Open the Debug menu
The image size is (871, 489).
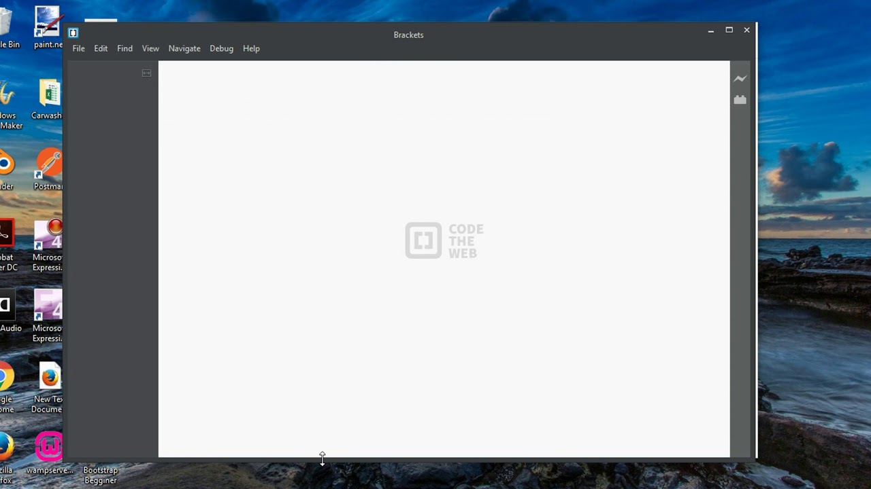coord(221,48)
